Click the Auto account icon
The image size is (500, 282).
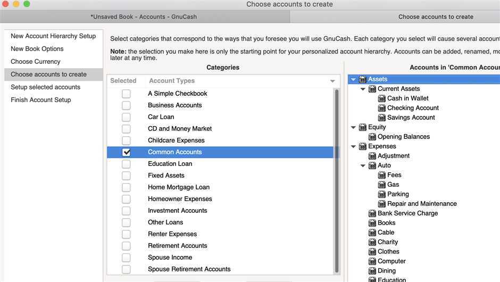[372, 165]
